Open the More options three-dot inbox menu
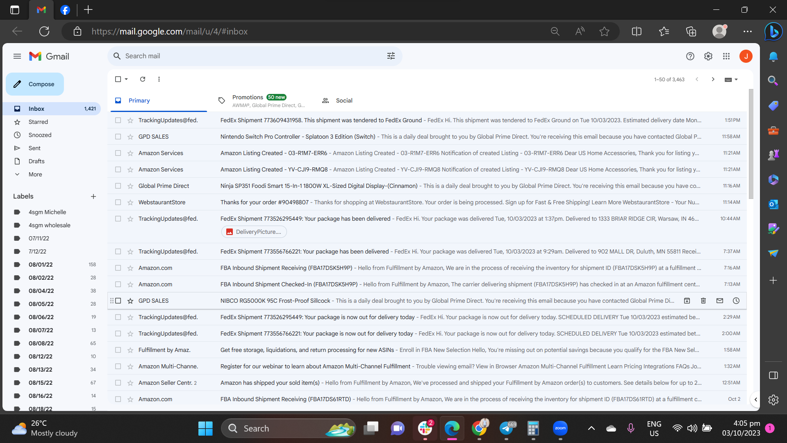787x443 pixels. point(159,79)
